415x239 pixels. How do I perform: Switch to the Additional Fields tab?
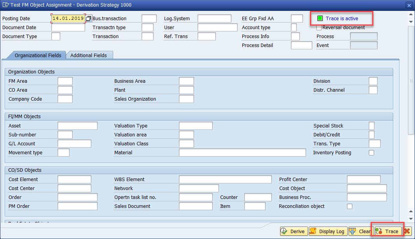click(89, 55)
